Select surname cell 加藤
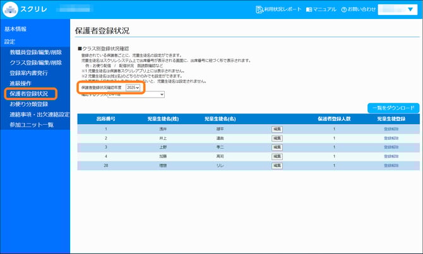423x254 pixels. coord(163,156)
